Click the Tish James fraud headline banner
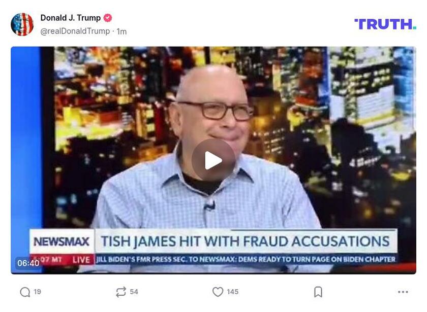This screenshot has height=312, width=427. [246, 241]
